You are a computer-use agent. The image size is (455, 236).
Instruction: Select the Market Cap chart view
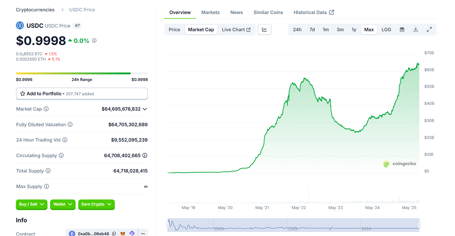tap(201, 29)
